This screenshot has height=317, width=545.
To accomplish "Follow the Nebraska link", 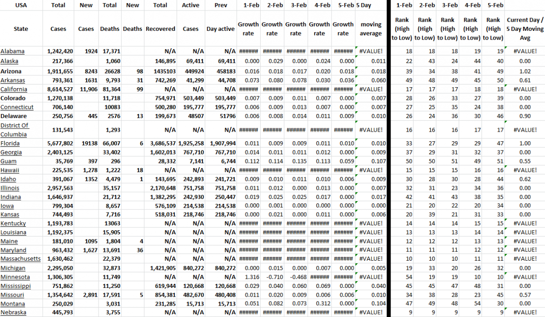I will 13,312.
